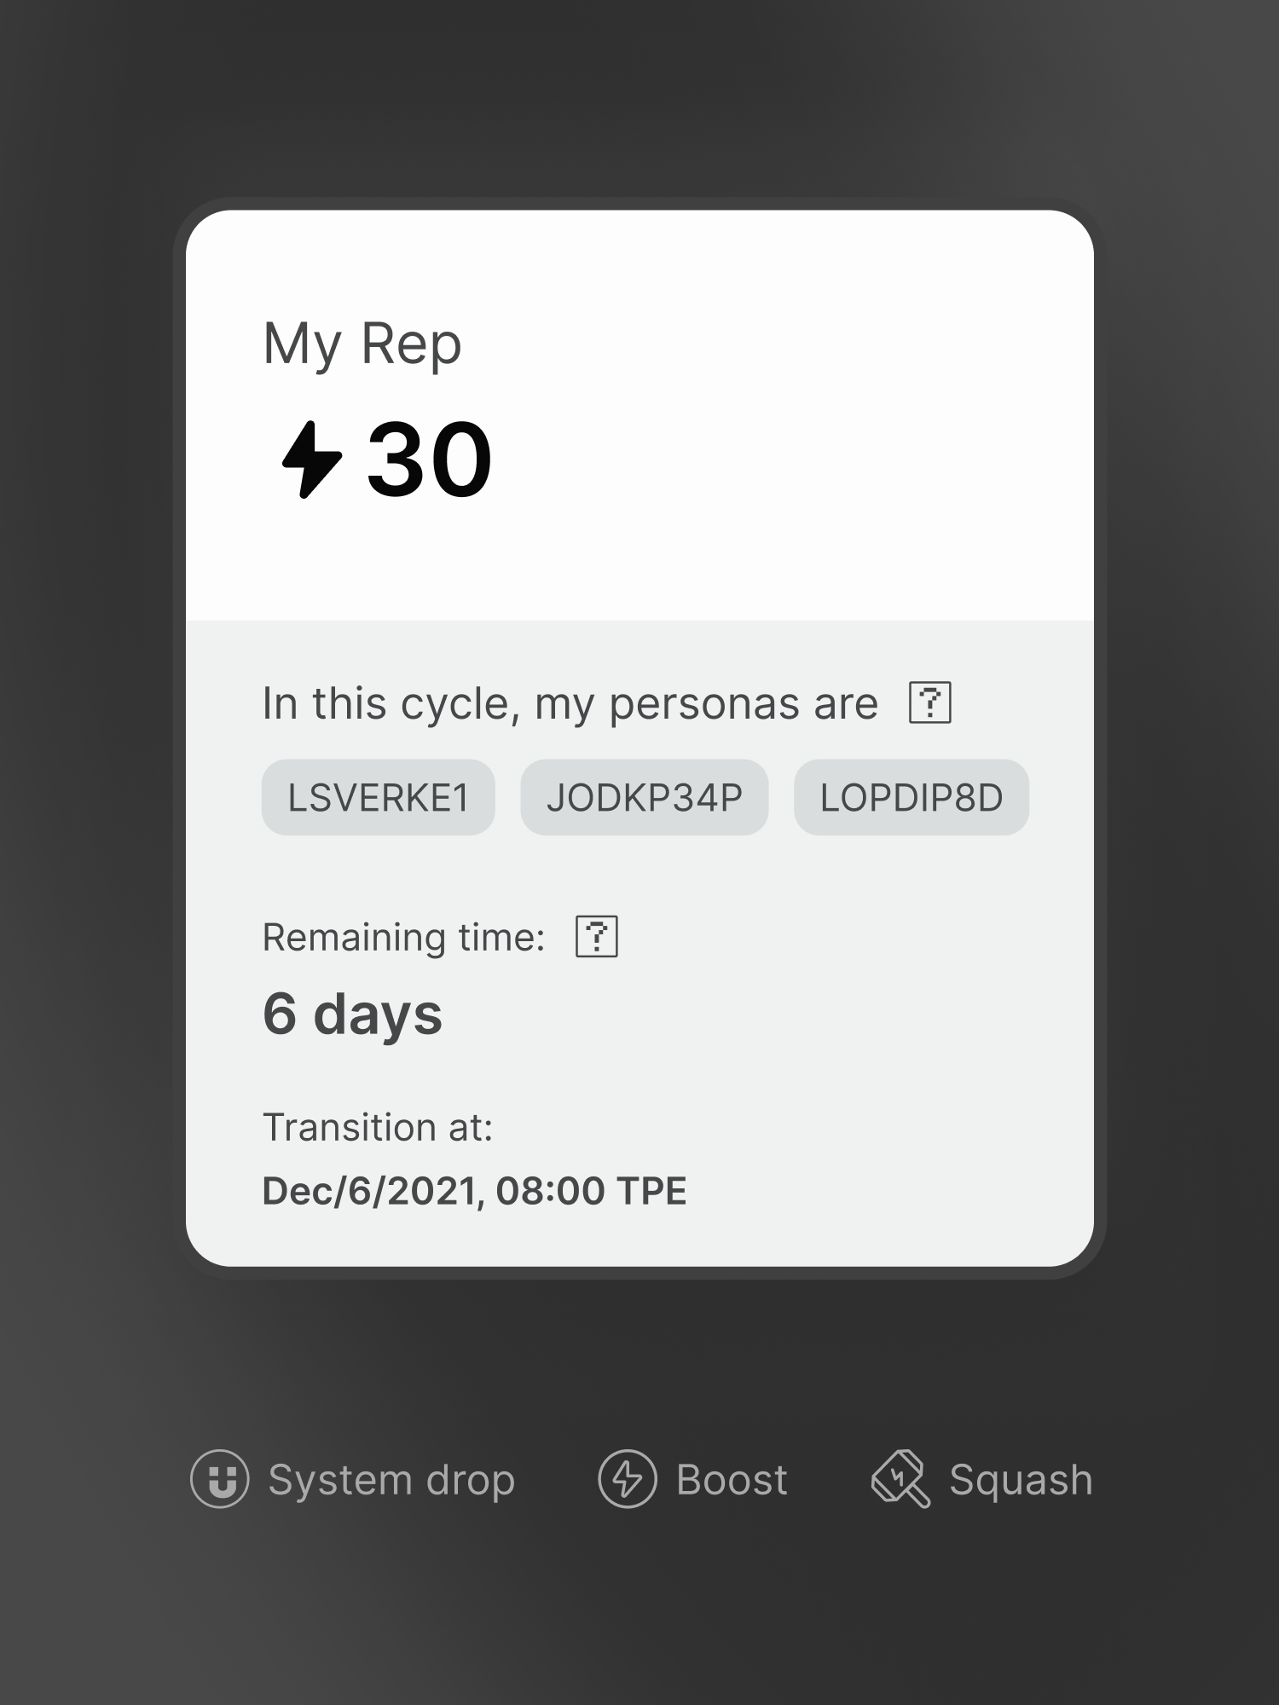Click the Squash hammer icon
The height and width of the screenshot is (1705, 1279).
pyautogui.click(x=900, y=1479)
